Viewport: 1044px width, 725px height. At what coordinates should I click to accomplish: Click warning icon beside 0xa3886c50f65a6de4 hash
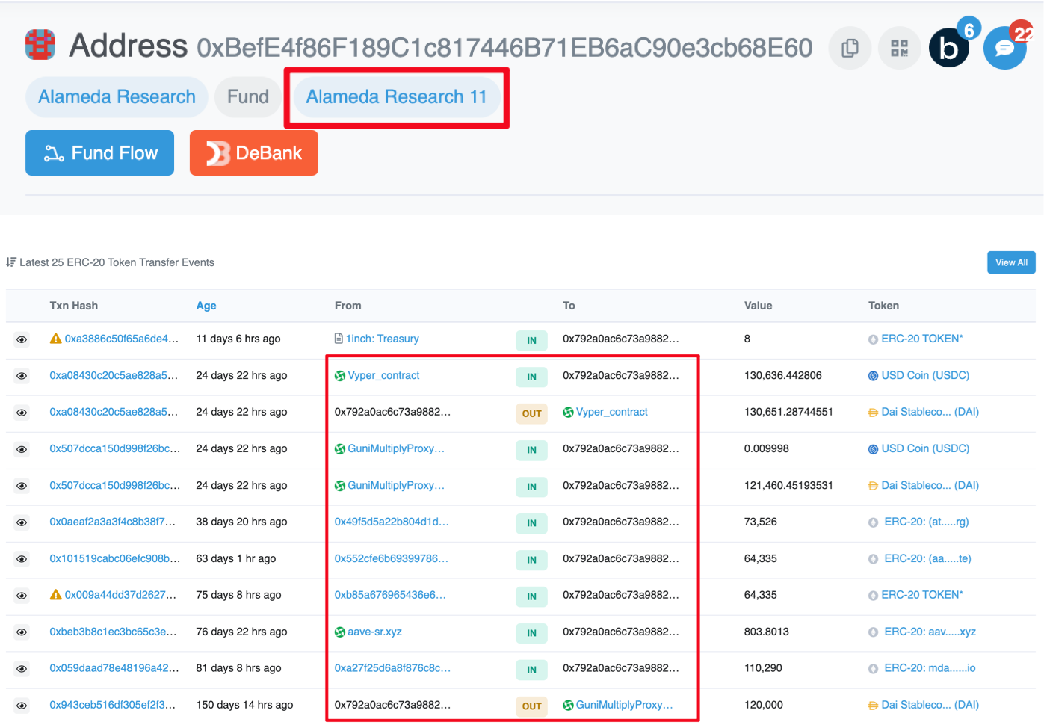(55, 339)
